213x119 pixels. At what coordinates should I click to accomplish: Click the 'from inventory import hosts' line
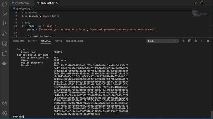coord(40,16)
